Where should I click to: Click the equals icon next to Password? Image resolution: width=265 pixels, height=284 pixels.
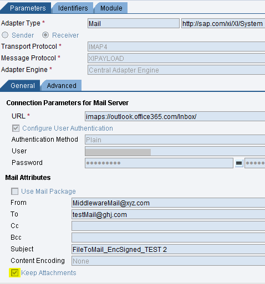point(239,163)
